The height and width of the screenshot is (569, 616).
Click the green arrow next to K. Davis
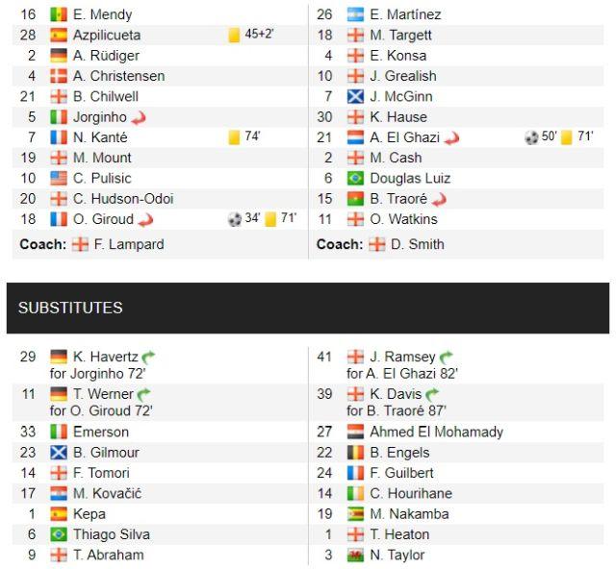pyautogui.click(x=432, y=394)
